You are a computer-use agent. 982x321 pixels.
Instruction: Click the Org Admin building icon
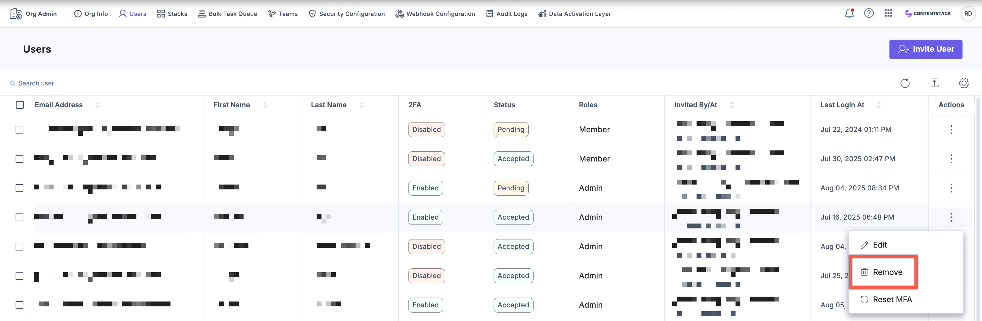16,14
